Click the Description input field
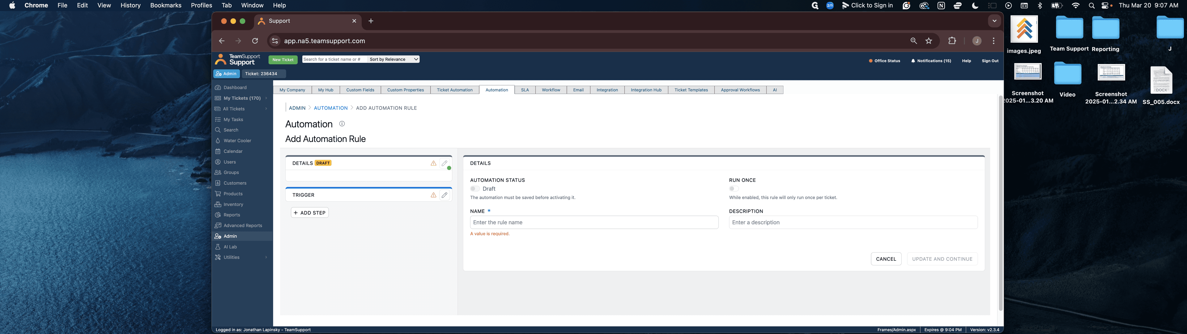 click(x=853, y=222)
